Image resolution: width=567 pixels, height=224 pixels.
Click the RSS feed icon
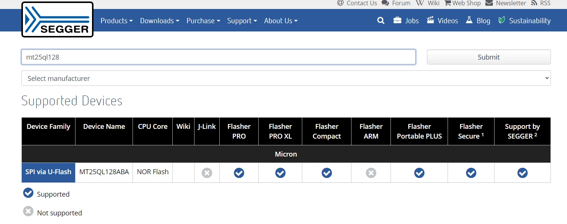pos(534,3)
